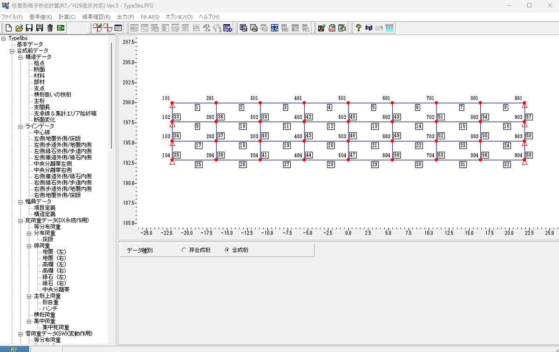Click the plain red sine wave icon
The height and width of the screenshot is (352, 559).
point(108,28)
